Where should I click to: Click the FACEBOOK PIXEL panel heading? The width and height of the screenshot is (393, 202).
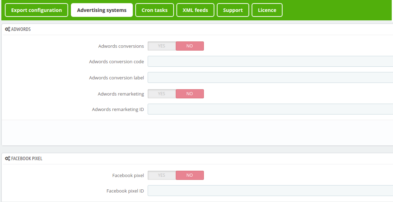(x=27, y=159)
